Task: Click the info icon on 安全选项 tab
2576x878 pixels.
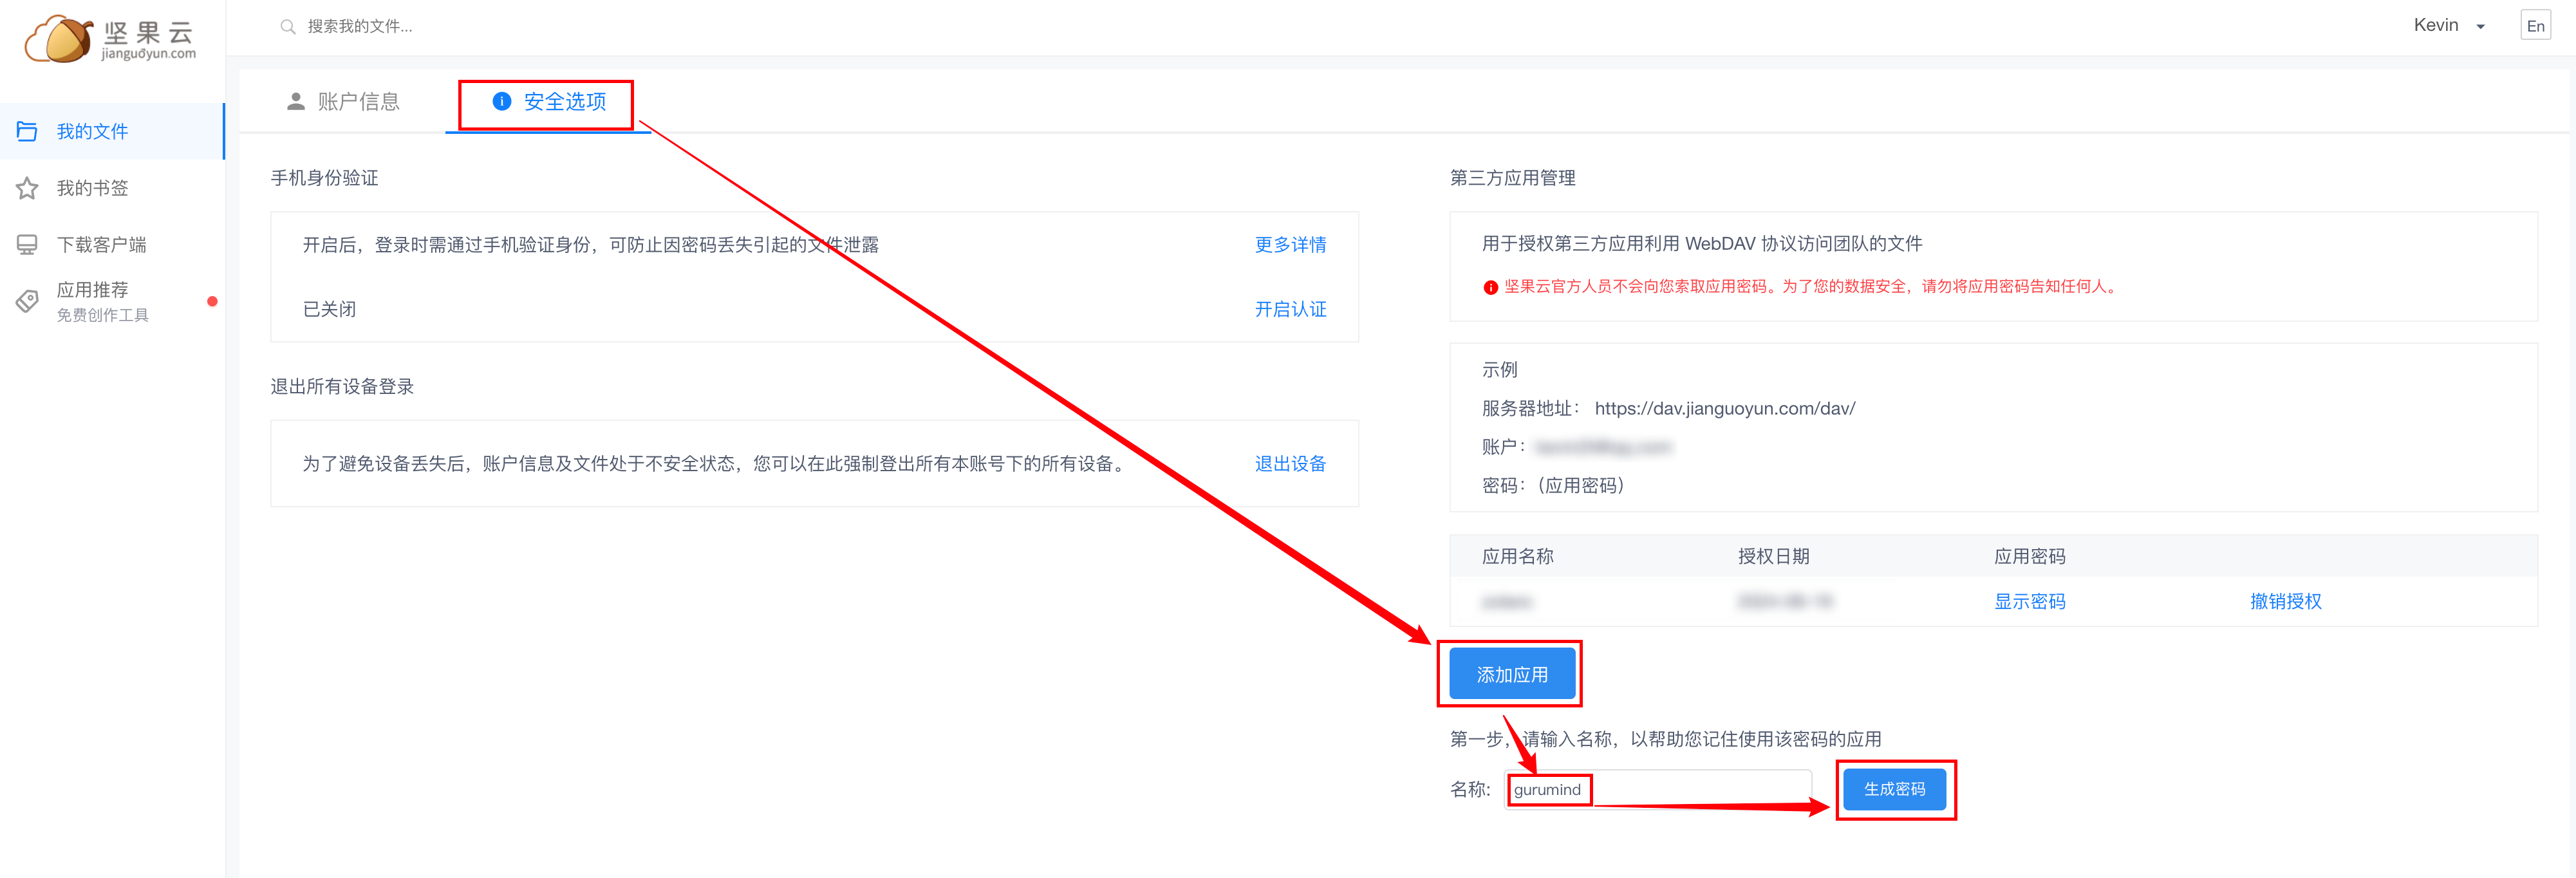Action: pyautogui.click(x=502, y=101)
